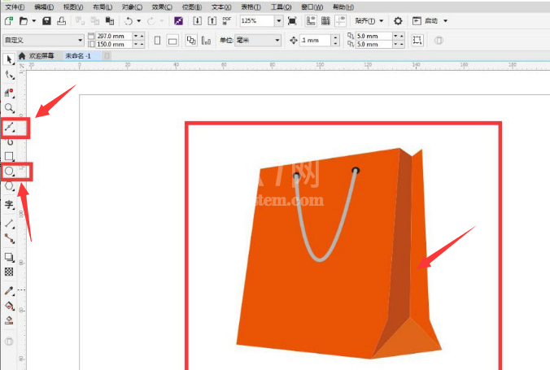550x370 pixels.
Task: Select the Zoom magnifier tool
Action: (x=10, y=108)
